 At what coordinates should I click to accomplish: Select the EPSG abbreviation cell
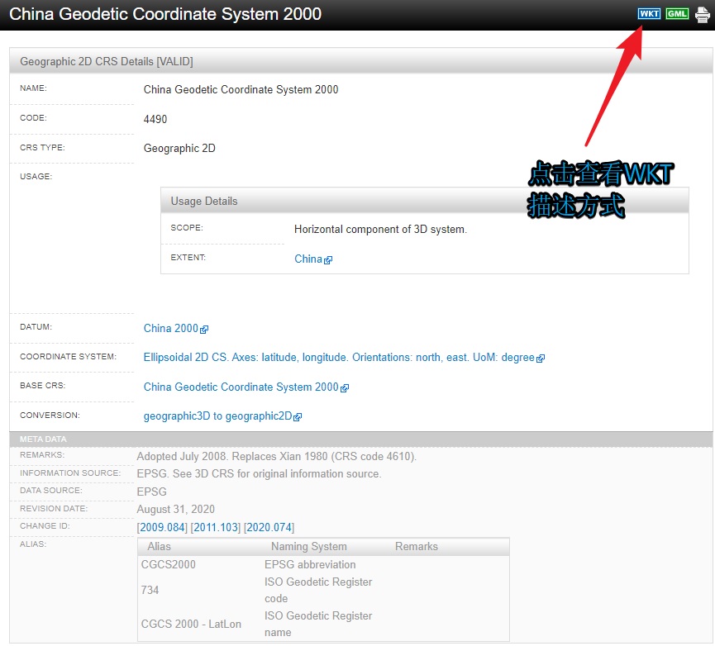tap(310, 564)
